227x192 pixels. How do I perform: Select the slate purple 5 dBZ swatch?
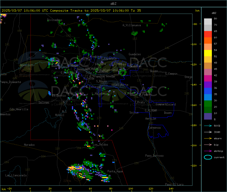(208, 116)
